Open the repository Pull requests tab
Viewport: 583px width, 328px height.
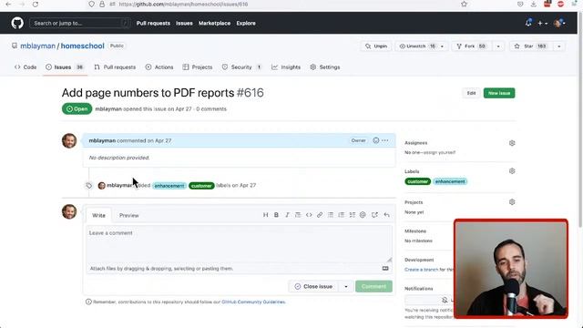coord(115,67)
